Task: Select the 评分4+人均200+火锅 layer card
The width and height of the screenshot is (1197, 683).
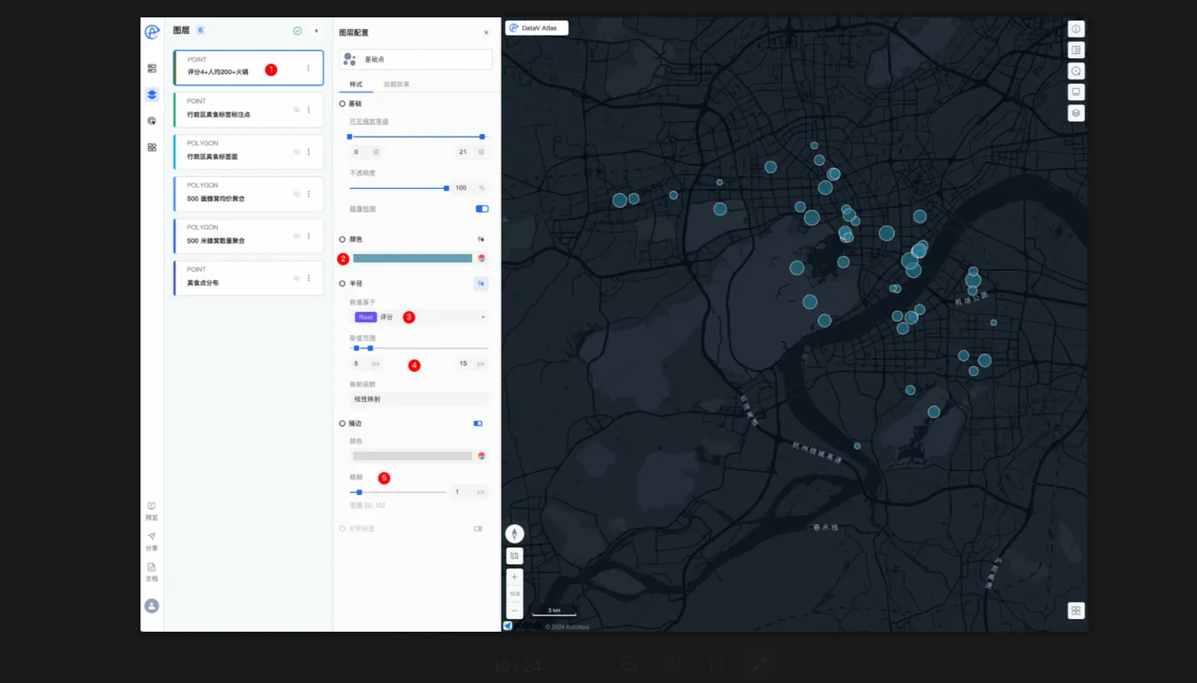Action: (249, 68)
